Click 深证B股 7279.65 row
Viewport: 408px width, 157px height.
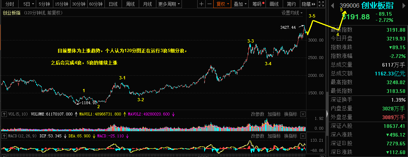click(368, 144)
